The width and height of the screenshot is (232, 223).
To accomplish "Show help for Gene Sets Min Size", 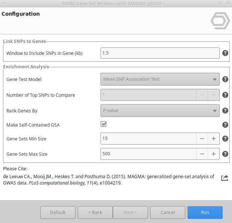I will [225, 139].
